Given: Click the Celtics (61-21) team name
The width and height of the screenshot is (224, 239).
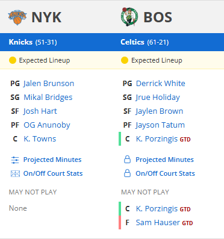Looking at the screenshot, I should pyautogui.click(x=145, y=42).
